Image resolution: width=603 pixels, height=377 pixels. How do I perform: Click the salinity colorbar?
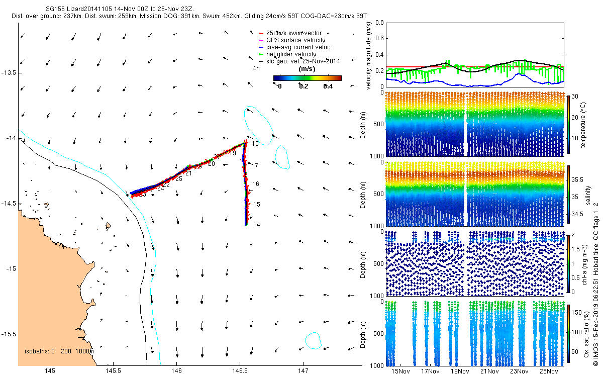[569, 194]
